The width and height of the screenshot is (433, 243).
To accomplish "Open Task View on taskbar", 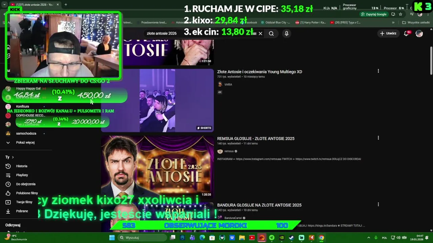I will (173, 238).
